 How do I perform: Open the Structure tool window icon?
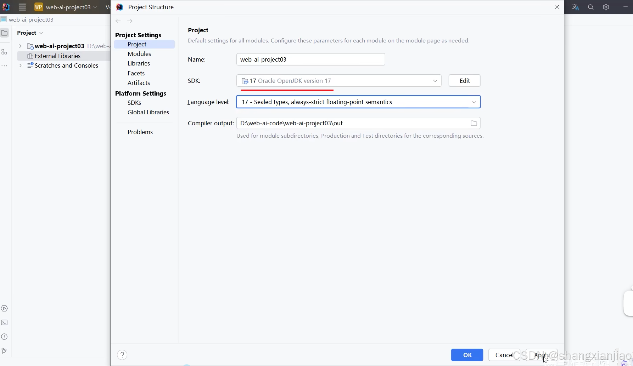click(5, 52)
